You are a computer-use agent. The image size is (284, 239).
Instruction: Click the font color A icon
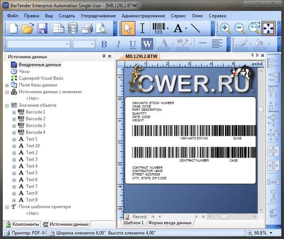tap(164, 44)
